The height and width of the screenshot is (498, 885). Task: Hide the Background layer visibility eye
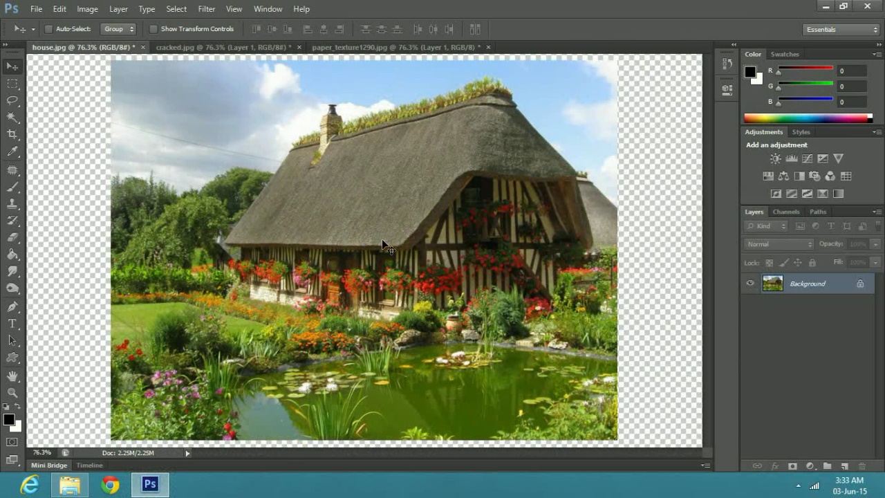tap(750, 284)
